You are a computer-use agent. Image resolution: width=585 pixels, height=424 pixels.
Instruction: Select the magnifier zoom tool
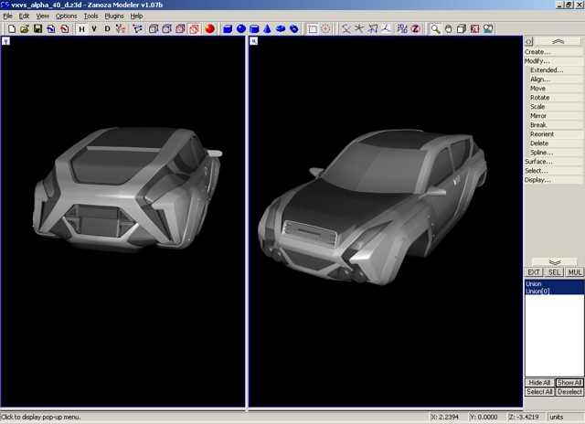click(436, 29)
